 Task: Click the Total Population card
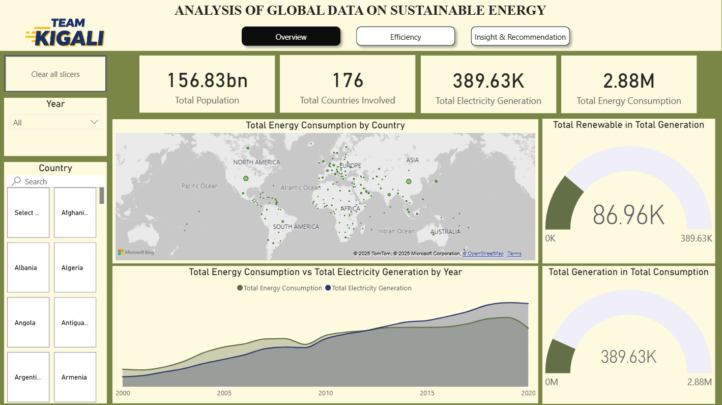tap(207, 84)
